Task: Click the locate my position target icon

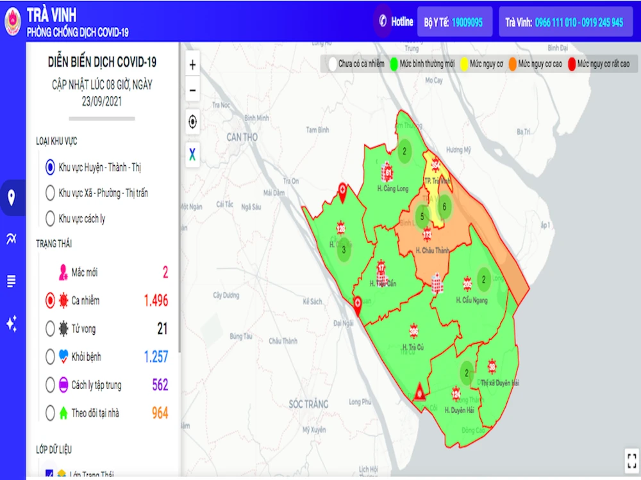Action: pos(192,122)
